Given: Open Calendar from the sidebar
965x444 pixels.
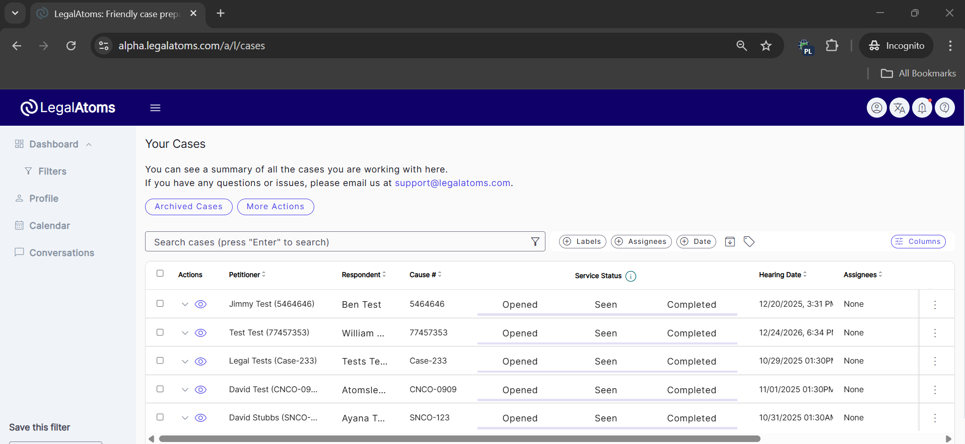Looking at the screenshot, I should 49,226.
